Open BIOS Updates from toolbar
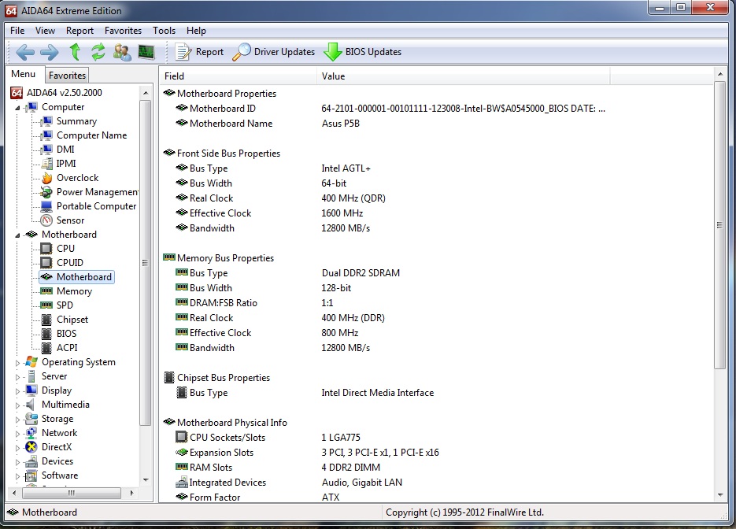The height and width of the screenshot is (529, 736). pos(363,52)
